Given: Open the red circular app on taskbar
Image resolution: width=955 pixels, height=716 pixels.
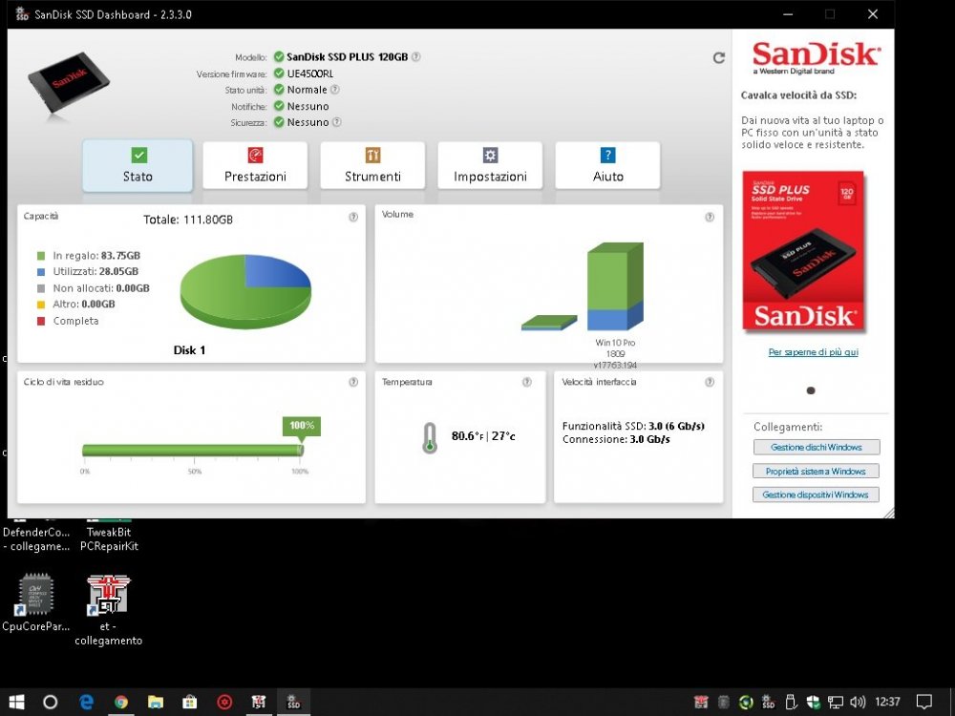Looking at the screenshot, I should pyautogui.click(x=224, y=702).
